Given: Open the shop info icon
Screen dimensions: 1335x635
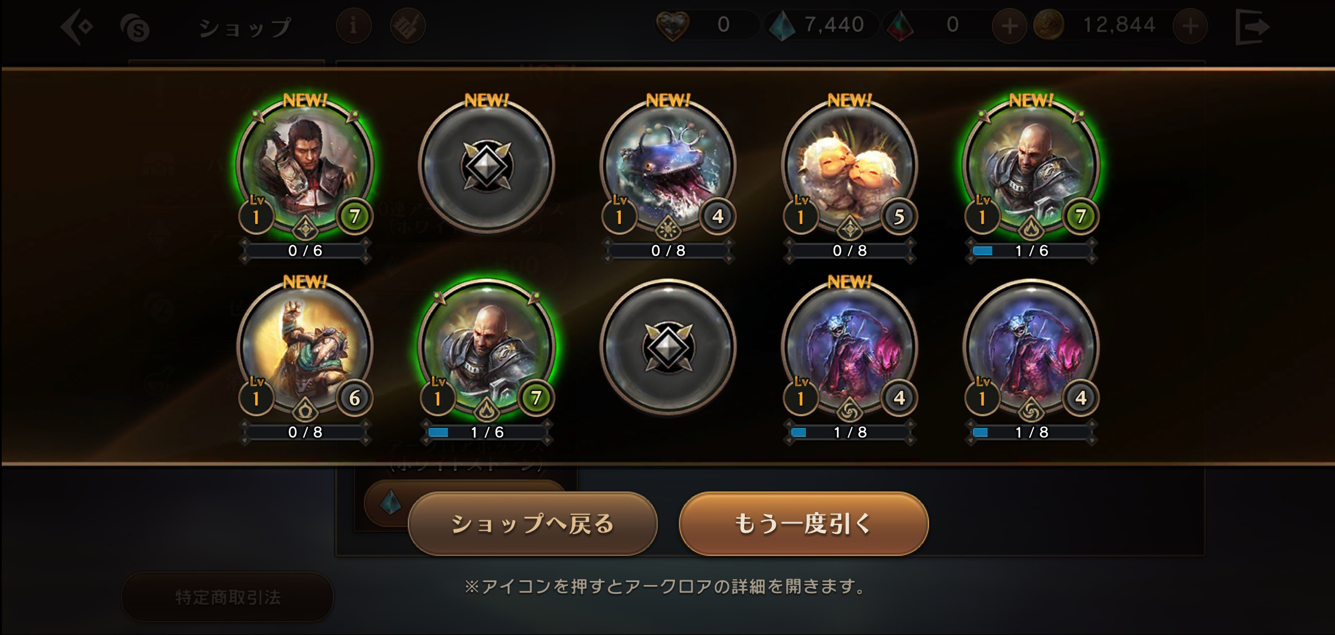Looking at the screenshot, I should (x=353, y=26).
